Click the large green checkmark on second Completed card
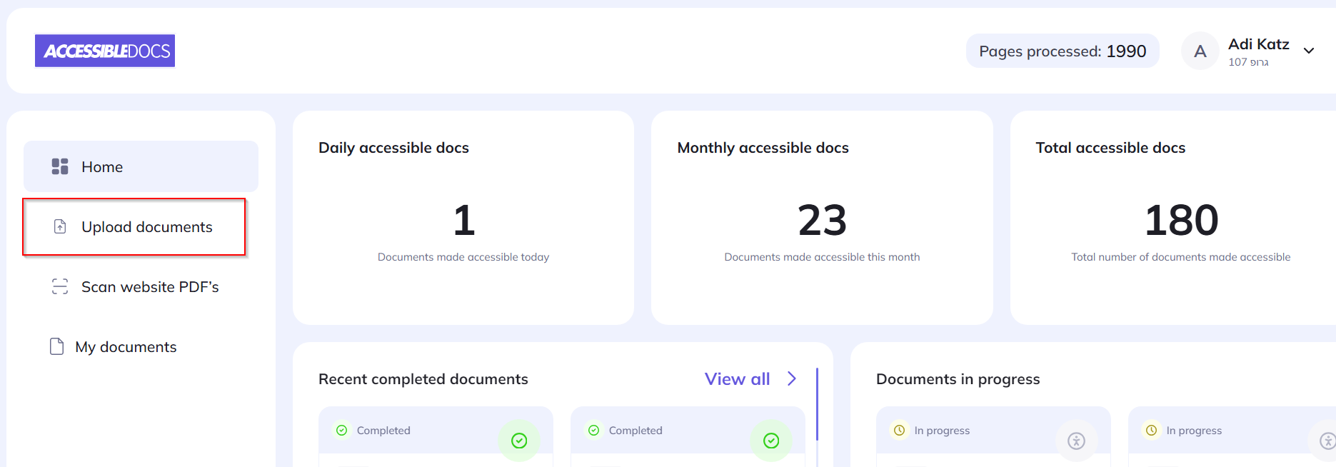 pos(771,441)
